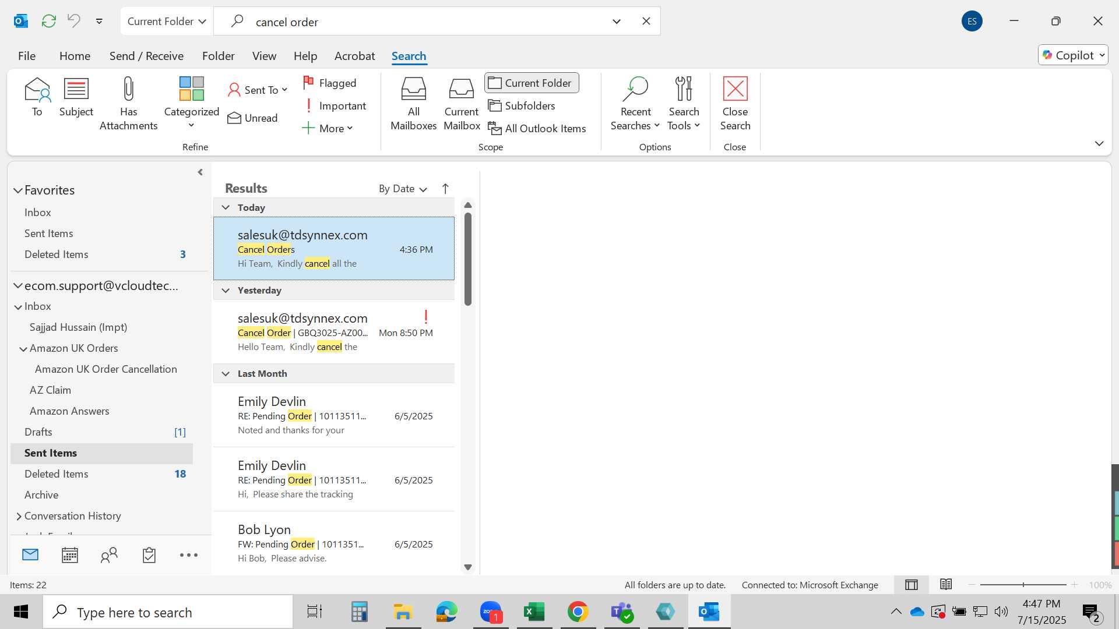Open yesterday's Cancel Order email from salesuk

click(x=334, y=332)
